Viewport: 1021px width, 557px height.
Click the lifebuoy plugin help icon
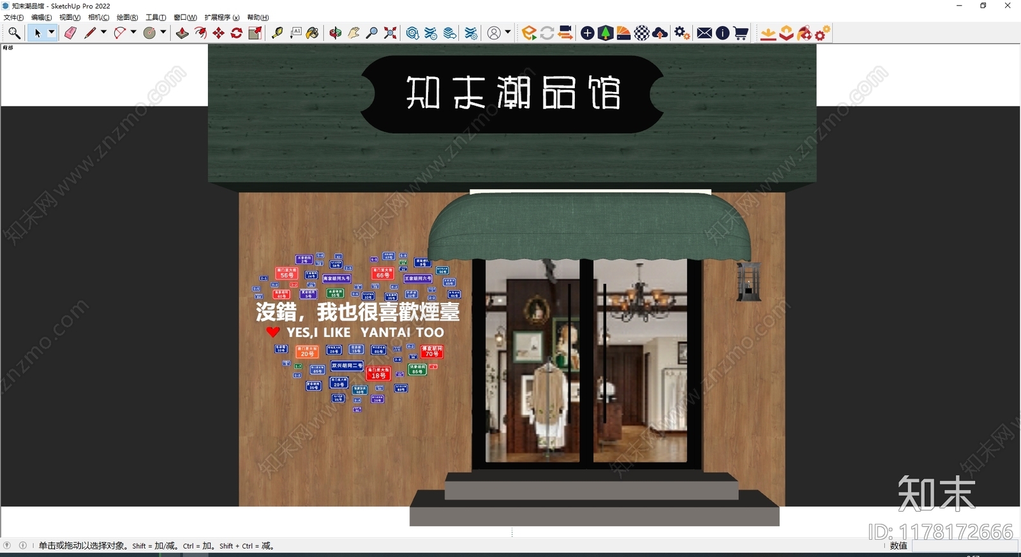[805, 33]
